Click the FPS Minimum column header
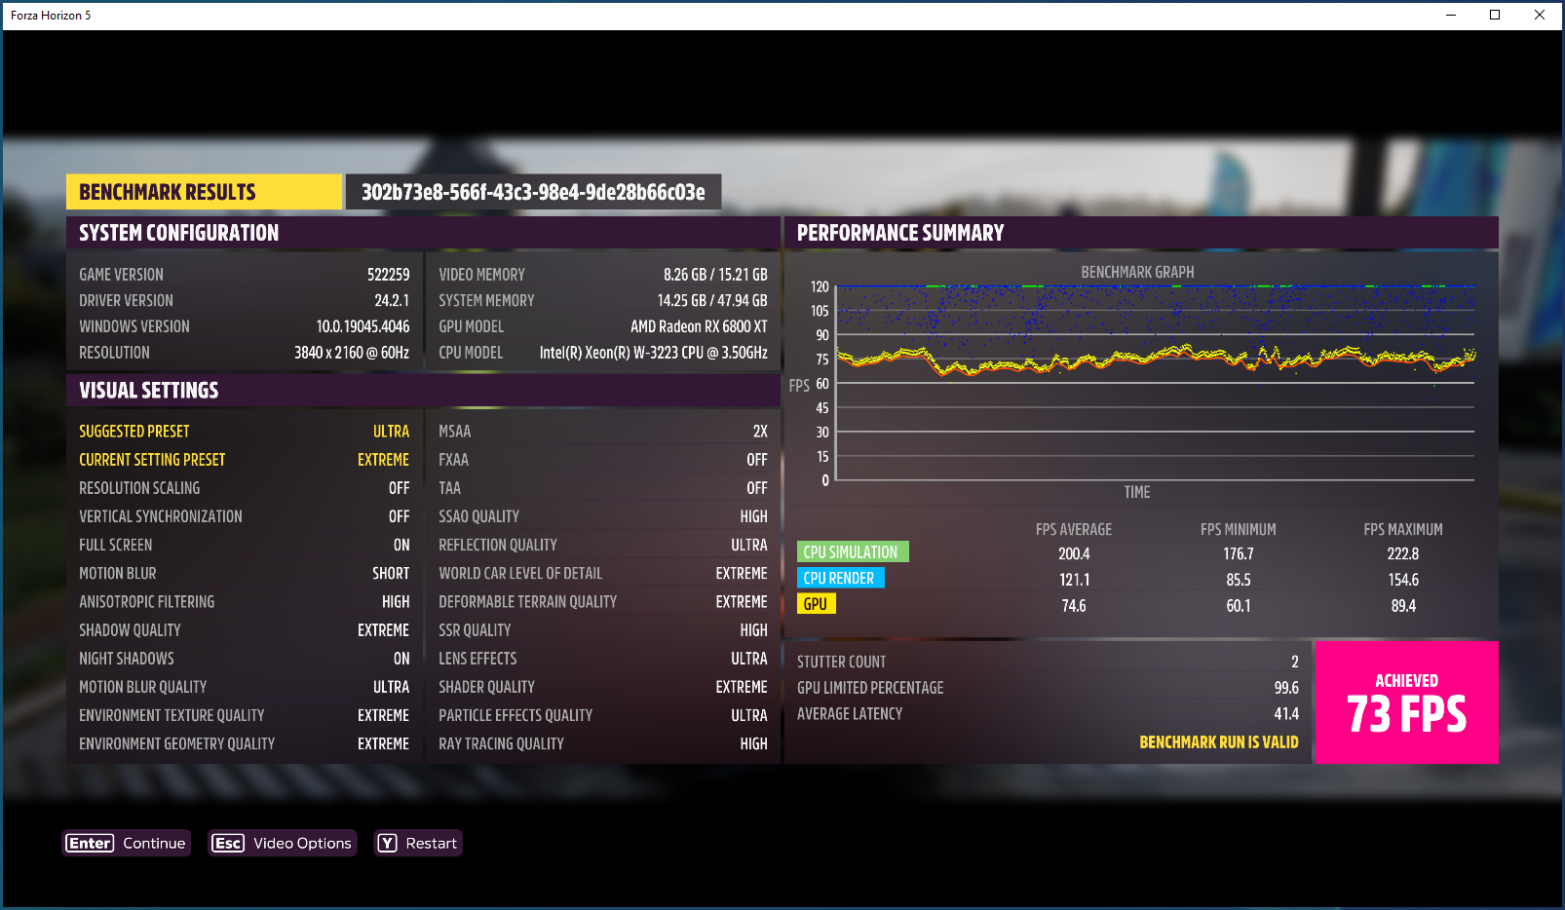The width and height of the screenshot is (1565, 910). pos(1239,530)
